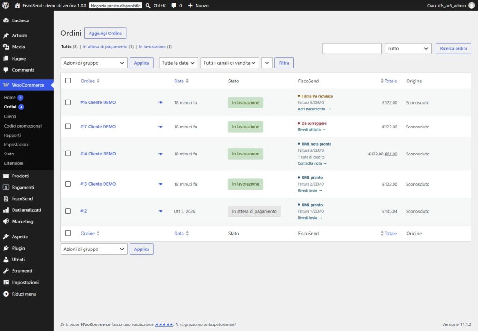Click the Utenti person icon
478x331 pixels.
click(x=6, y=259)
